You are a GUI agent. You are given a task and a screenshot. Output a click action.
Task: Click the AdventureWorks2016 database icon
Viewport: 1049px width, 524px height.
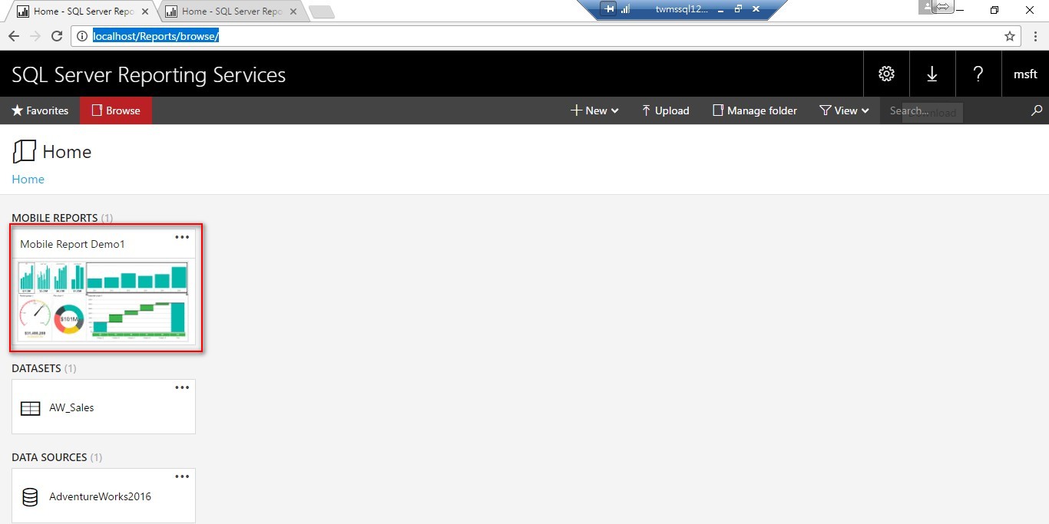coord(30,497)
